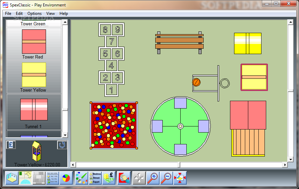
Task: Click the item list scroll up arrow
Action: coord(65,22)
